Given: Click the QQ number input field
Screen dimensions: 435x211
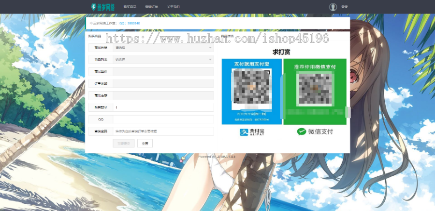Looking at the screenshot, I should (x=163, y=119).
